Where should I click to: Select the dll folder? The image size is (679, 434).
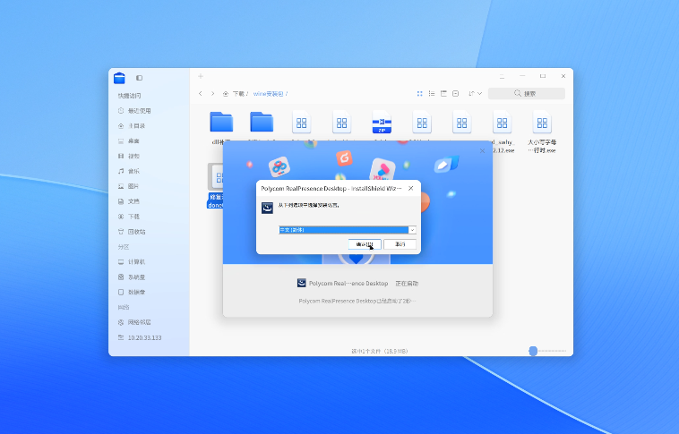tap(221, 123)
